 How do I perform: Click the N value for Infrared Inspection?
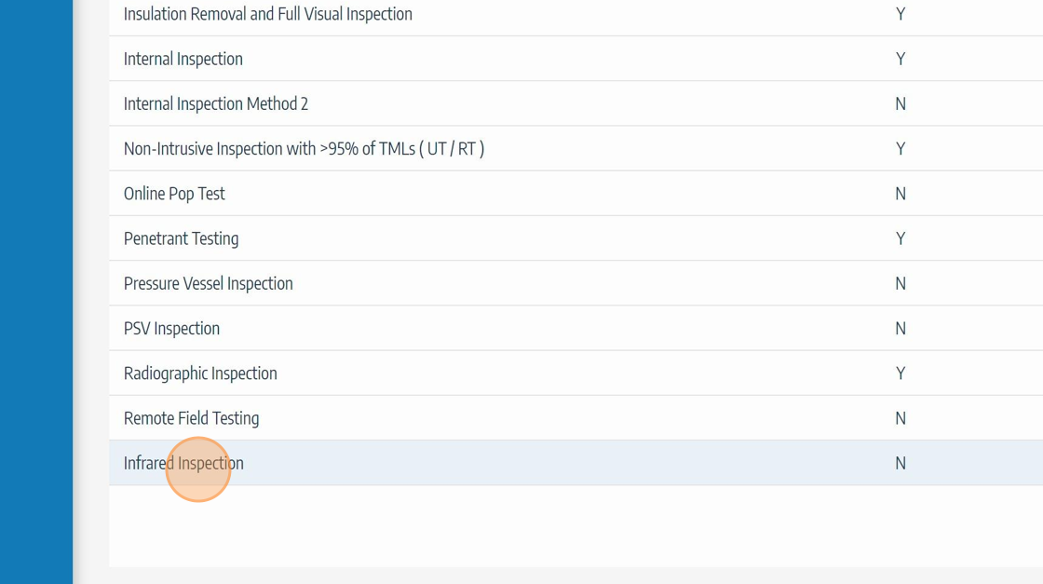tap(901, 463)
